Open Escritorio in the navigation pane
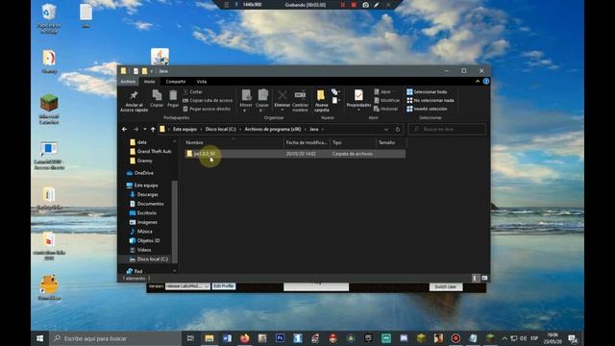 [x=143, y=212]
